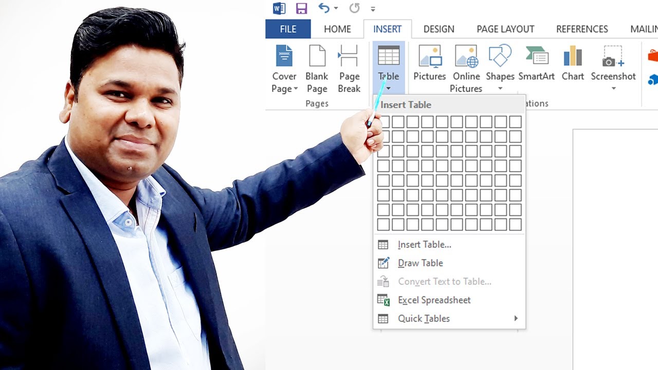Insert a Chart

[572, 64]
